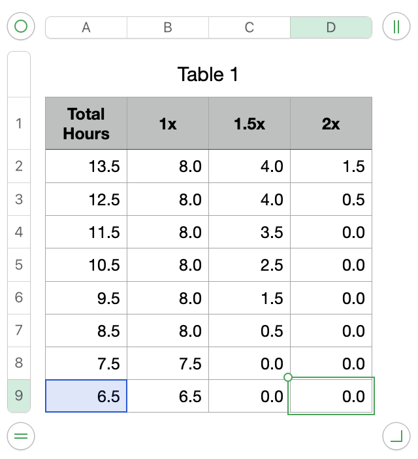Click the 2x header cell
418x459 pixels.
[331, 124]
